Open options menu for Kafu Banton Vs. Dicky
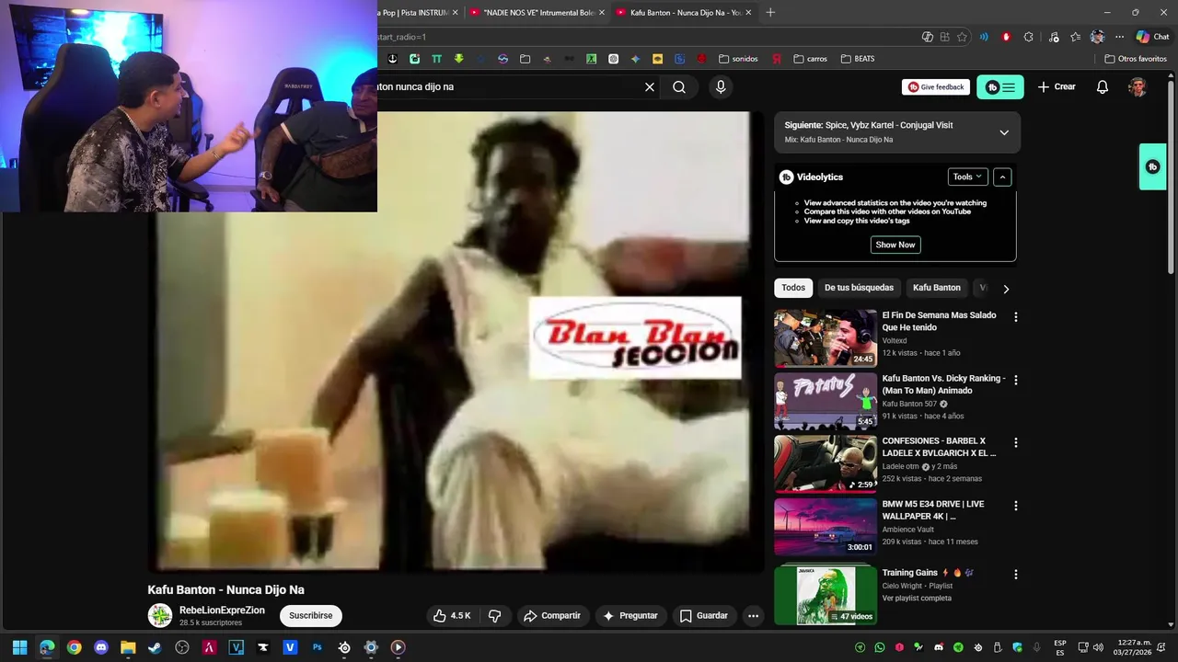This screenshot has height=662, width=1178. coord(1016,380)
